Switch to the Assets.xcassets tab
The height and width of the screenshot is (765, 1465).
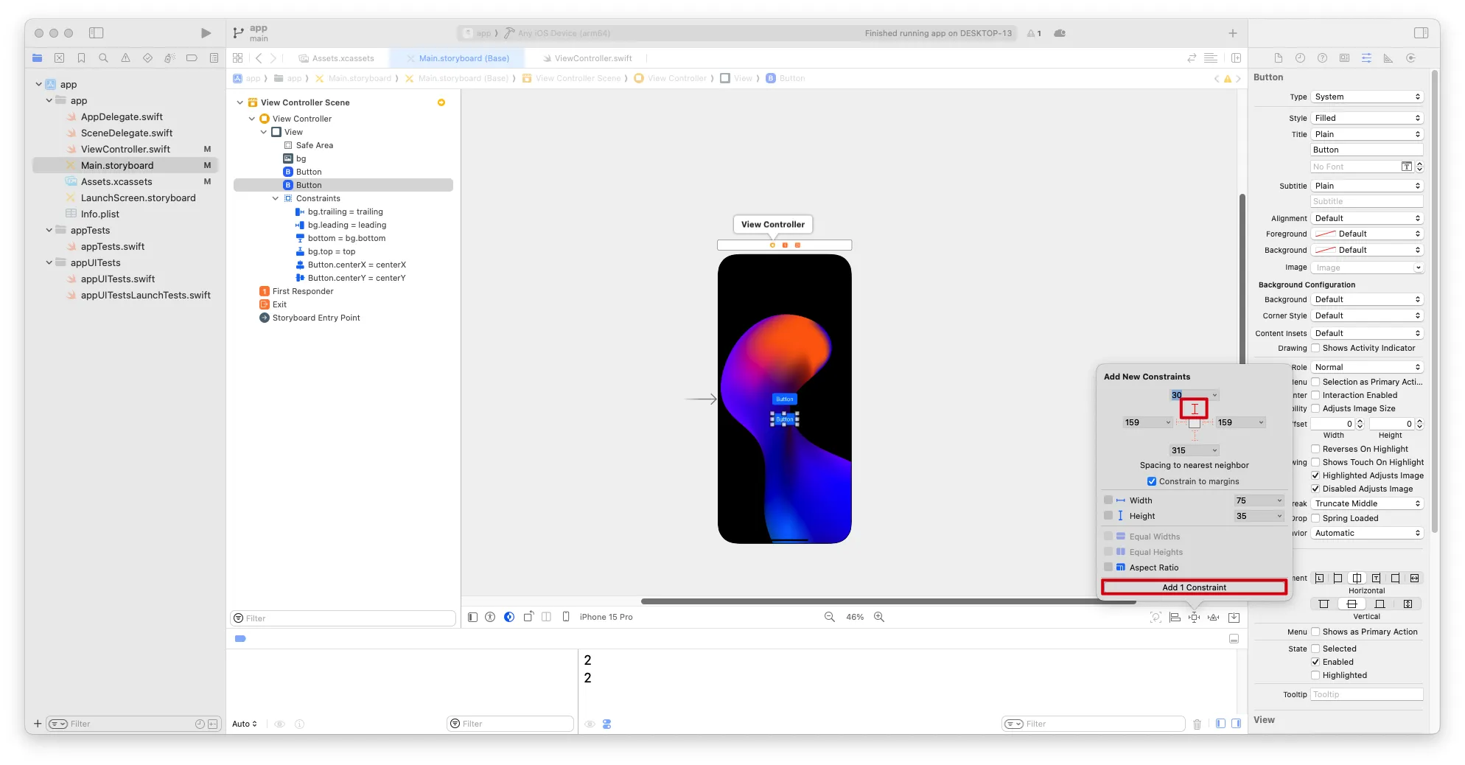click(x=343, y=58)
